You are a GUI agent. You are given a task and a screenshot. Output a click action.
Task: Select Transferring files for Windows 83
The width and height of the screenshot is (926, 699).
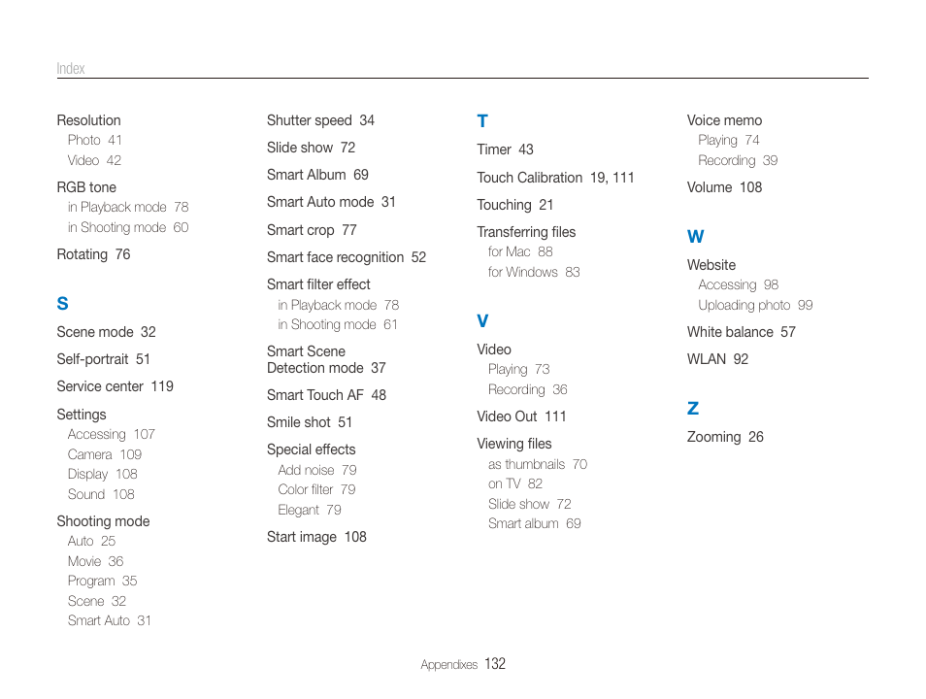pos(534,273)
